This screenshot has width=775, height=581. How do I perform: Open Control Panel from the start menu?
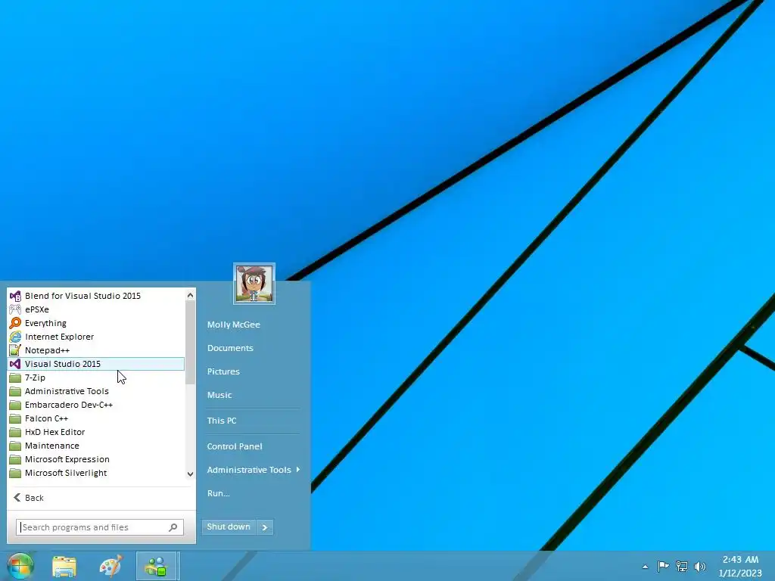[x=235, y=446]
